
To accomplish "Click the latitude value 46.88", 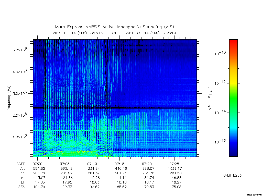I will pos(177,178).
